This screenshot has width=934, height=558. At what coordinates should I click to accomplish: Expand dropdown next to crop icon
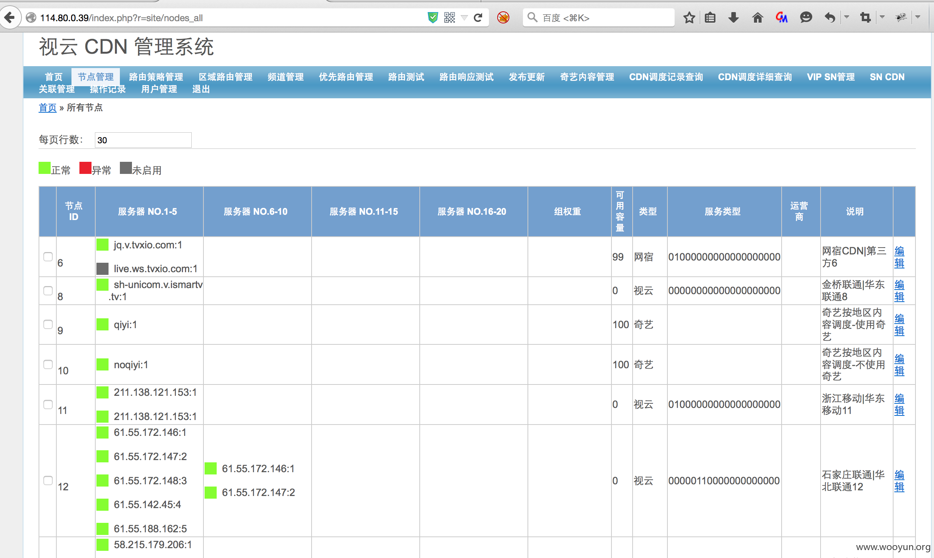(882, 17)
